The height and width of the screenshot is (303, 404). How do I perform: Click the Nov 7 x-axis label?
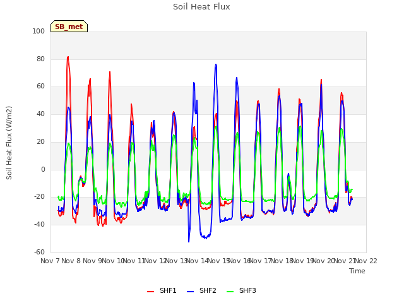[50, 261]
